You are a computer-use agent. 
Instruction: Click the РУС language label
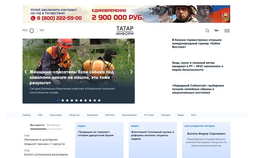point(25,30)
